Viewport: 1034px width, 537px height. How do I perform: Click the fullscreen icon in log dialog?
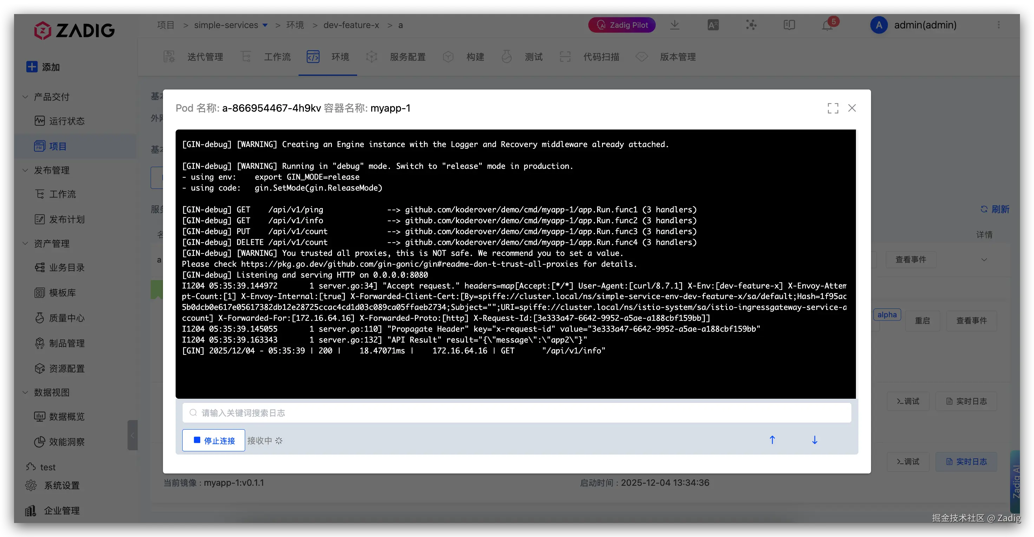click(x=832, y=108)
